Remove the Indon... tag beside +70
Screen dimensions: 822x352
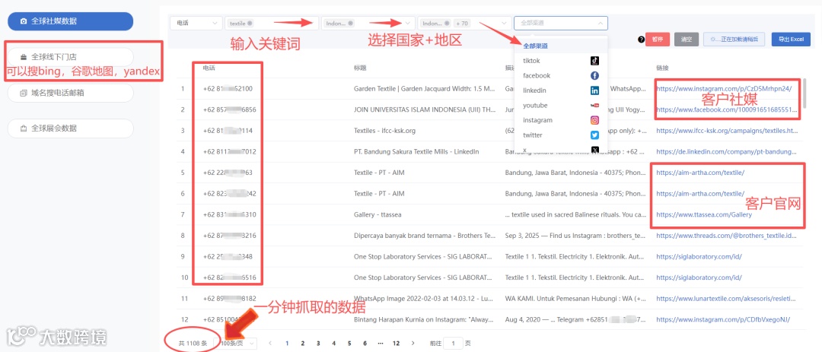[x=447, y=23]
